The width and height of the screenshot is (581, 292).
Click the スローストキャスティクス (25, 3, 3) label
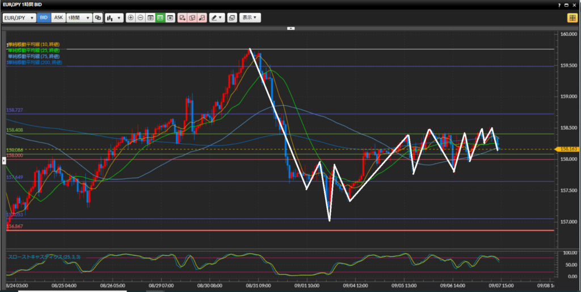pyautogui.click(x=44, y=257)
